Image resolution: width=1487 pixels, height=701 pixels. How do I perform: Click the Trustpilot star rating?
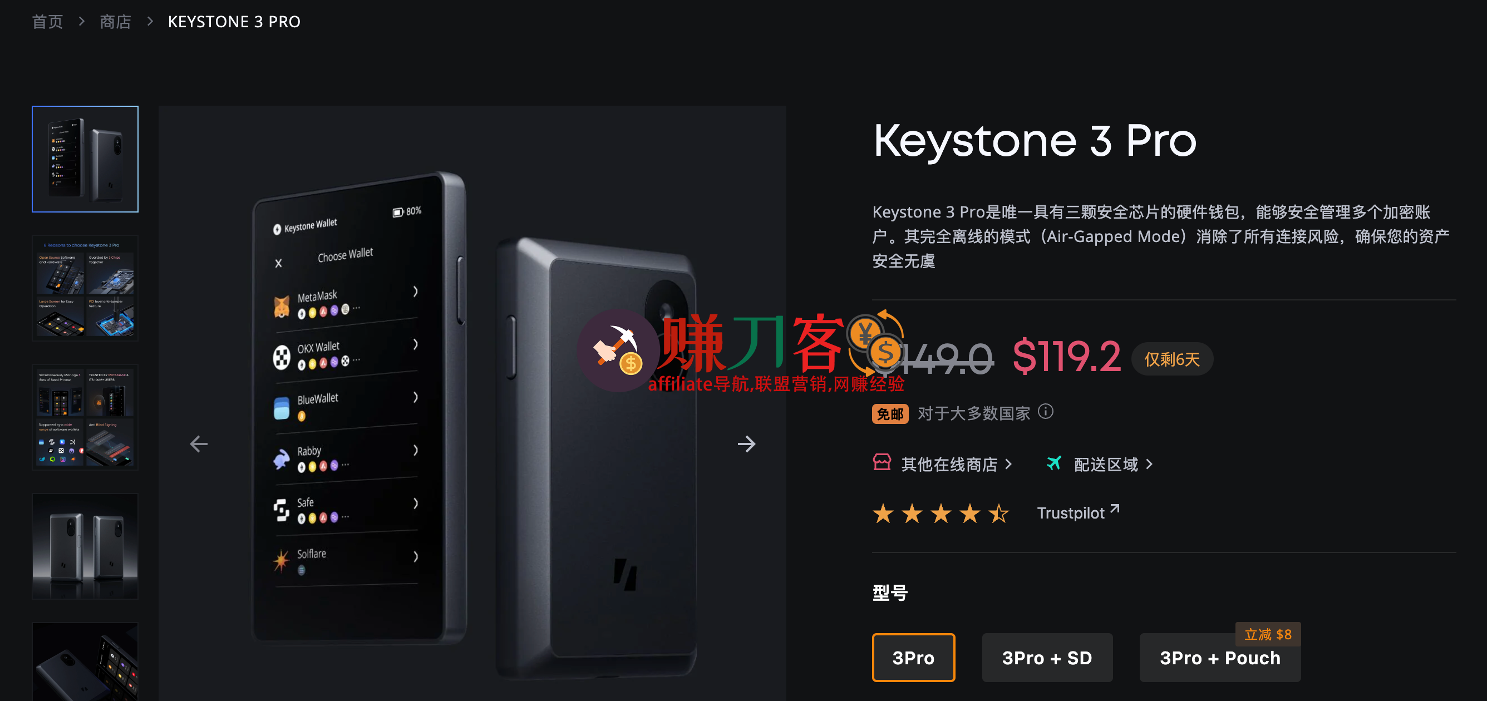(941, 513)
